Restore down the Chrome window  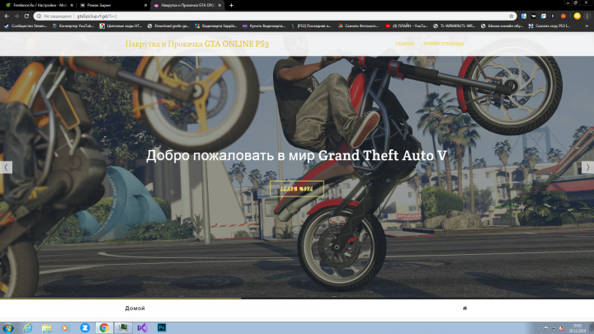576,2
